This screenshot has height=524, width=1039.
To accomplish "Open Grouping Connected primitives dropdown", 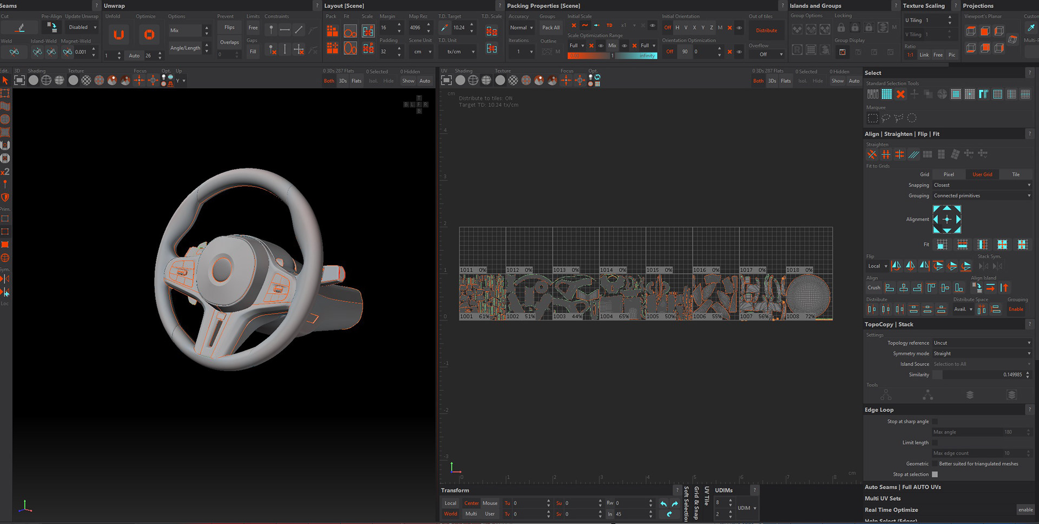I will [982, 196].
